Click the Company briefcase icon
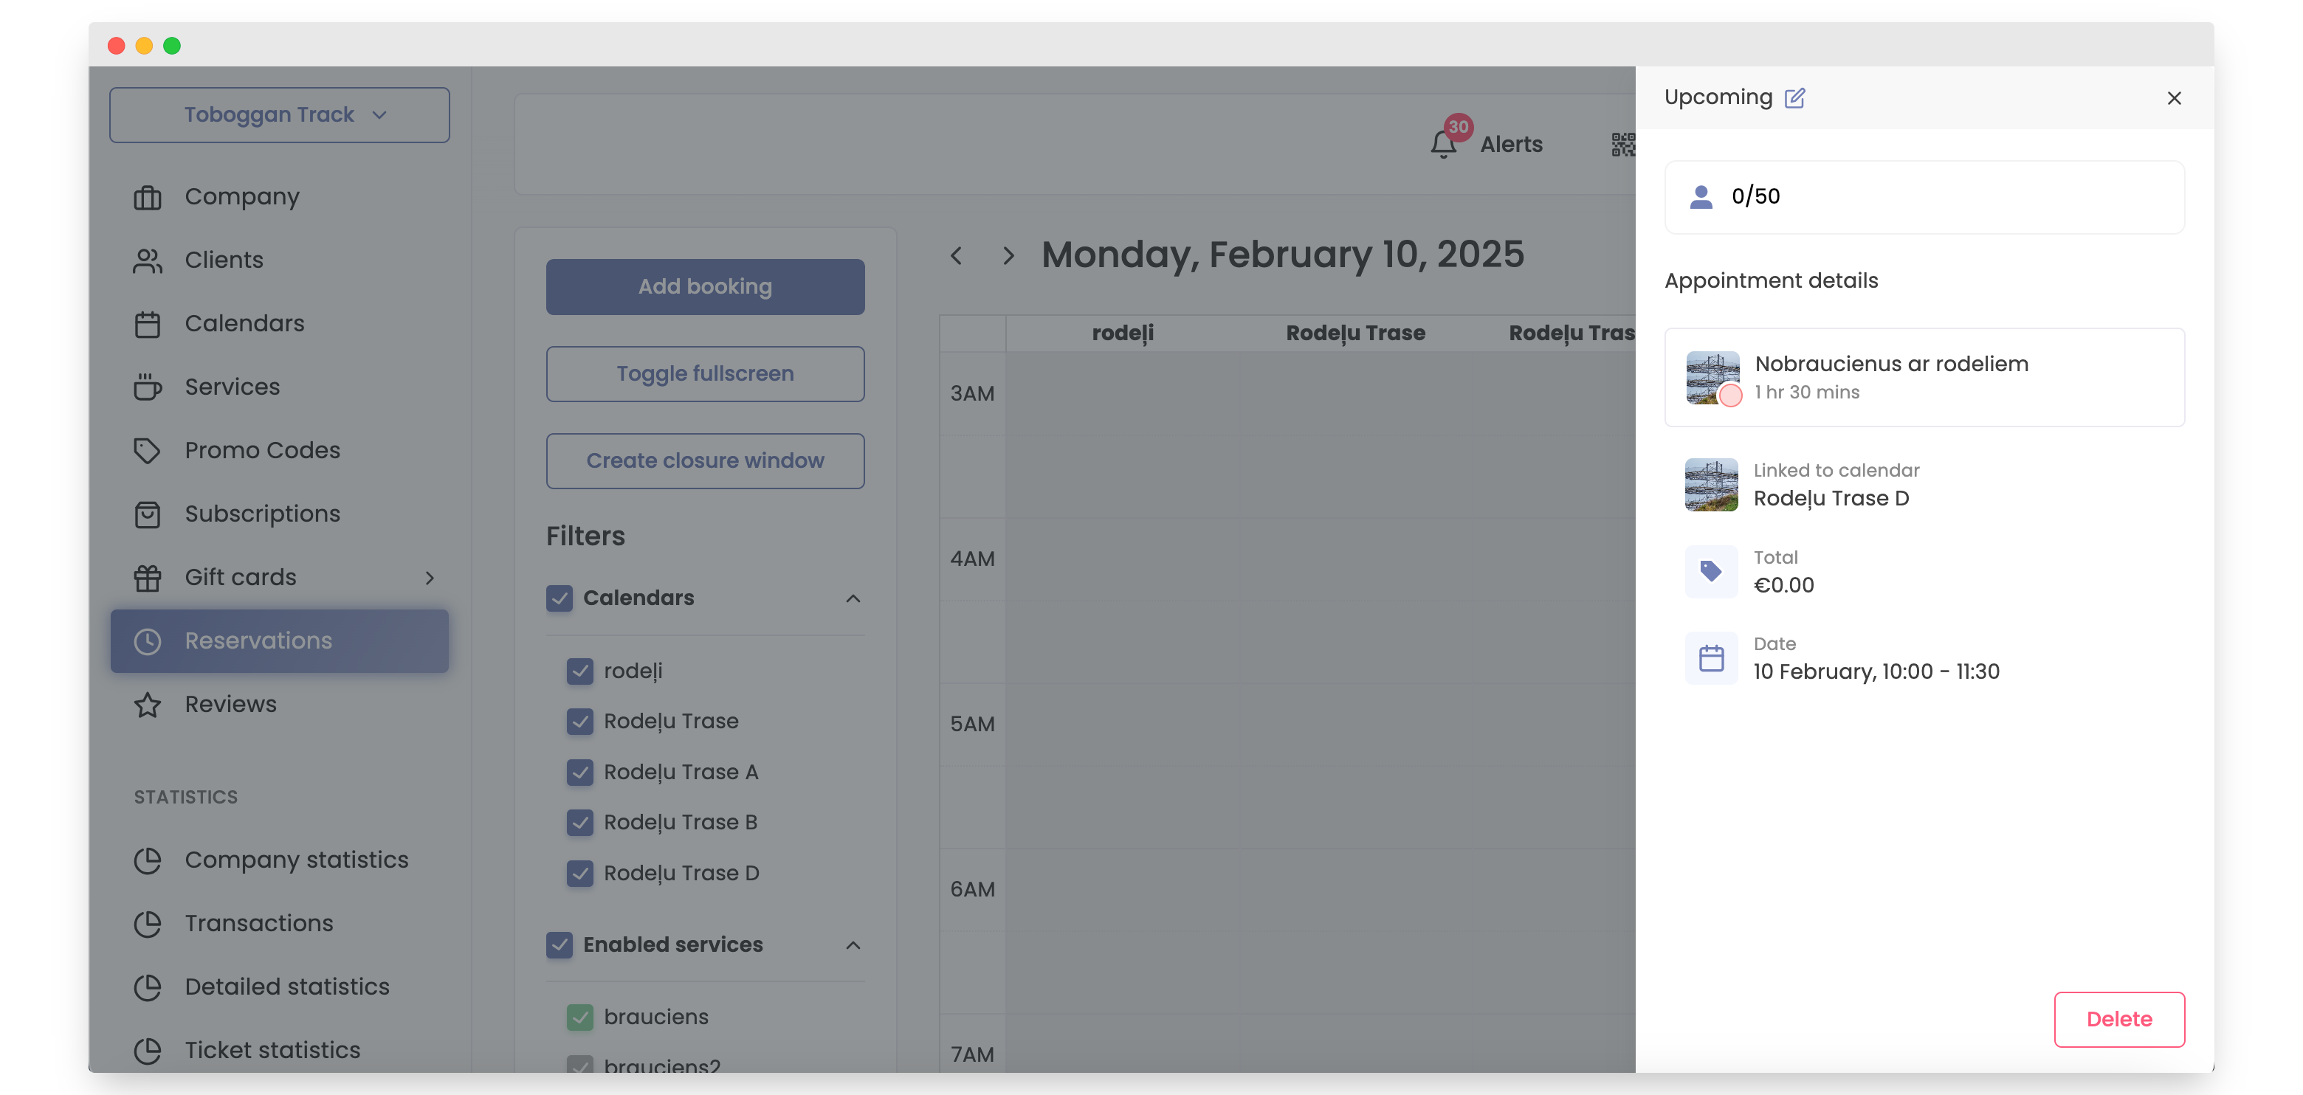Image resolution: width=2303 pixels, height=1095 pixels. pos(148,197)
